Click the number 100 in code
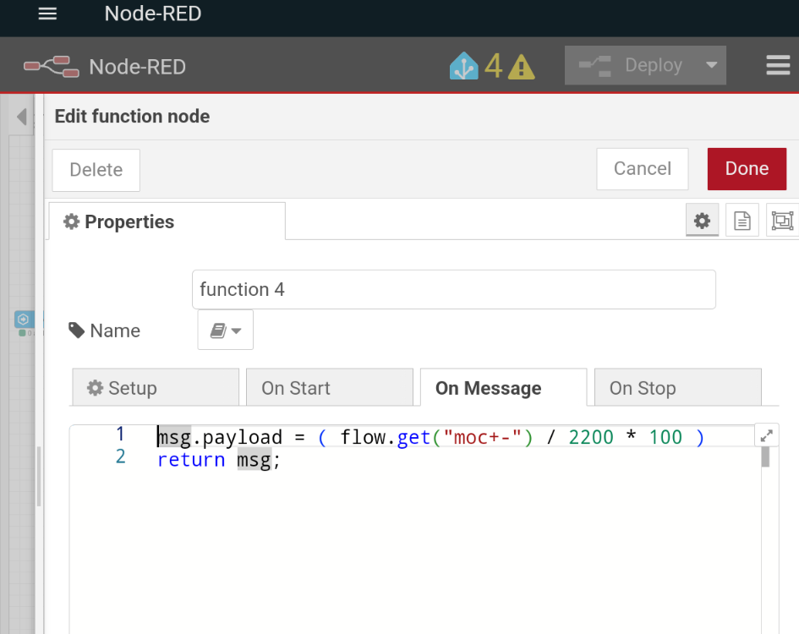This screenshot has height=634, width=799. [x=665, y=437]
